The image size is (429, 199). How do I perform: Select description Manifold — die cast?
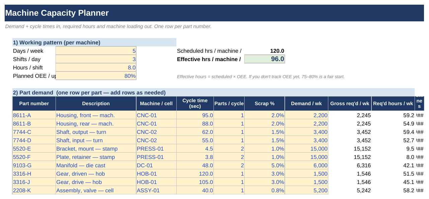pos(96,165)
